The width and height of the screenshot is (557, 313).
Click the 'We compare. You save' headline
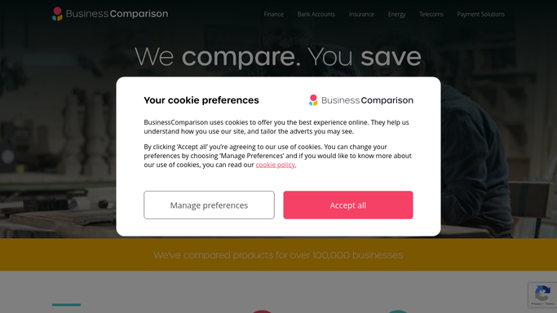coord(278,56)
